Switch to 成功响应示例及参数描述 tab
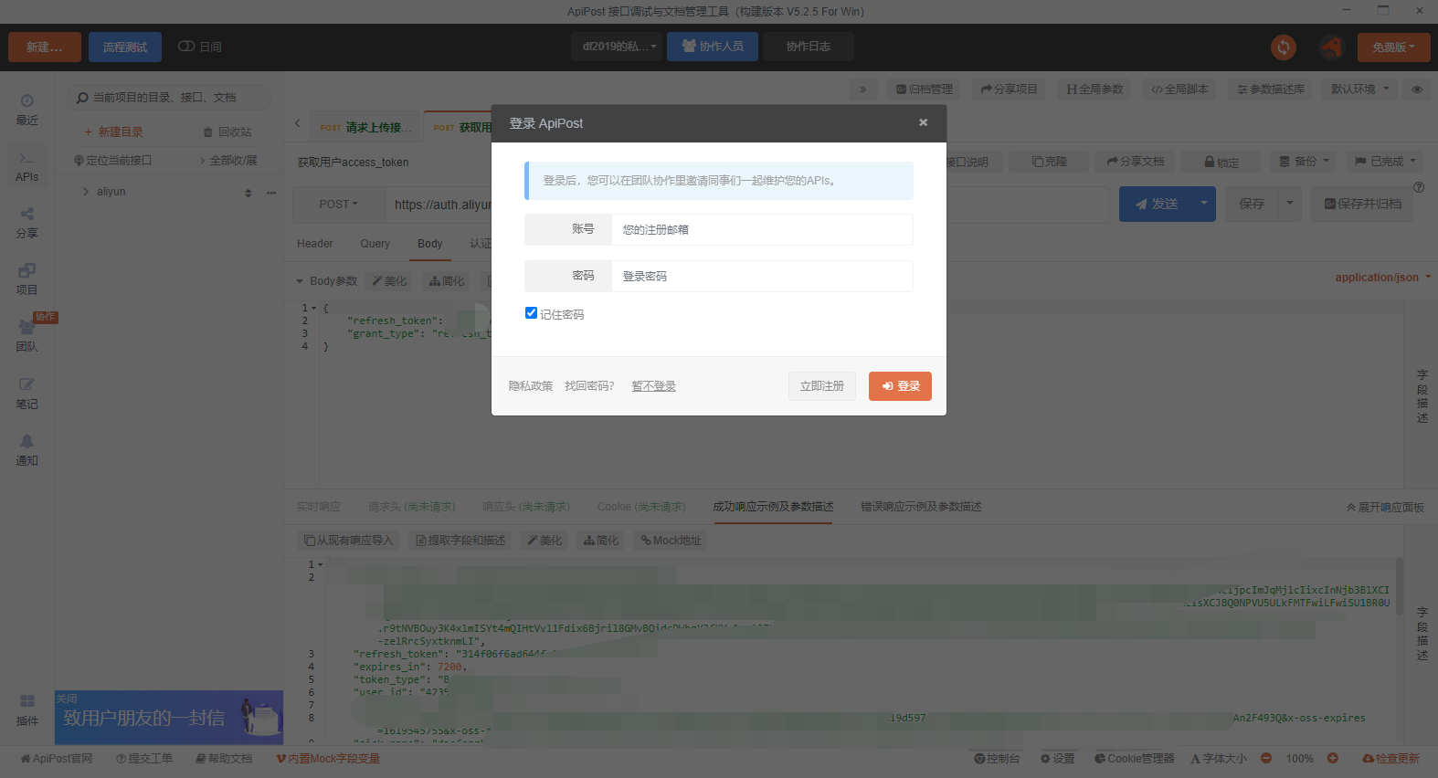This screenshot has width=1438, height=778. [773, 507]
